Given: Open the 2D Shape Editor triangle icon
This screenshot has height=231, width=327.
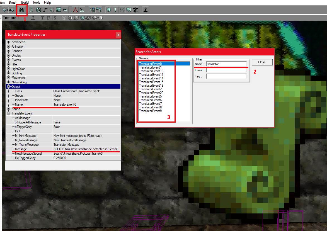Looking at the screenshot, I should coord(75,10).
